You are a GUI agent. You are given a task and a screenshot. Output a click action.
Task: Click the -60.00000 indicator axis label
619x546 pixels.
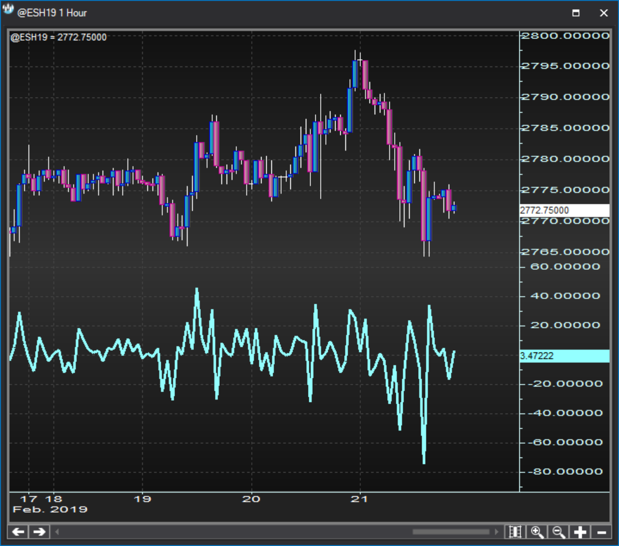566,442
